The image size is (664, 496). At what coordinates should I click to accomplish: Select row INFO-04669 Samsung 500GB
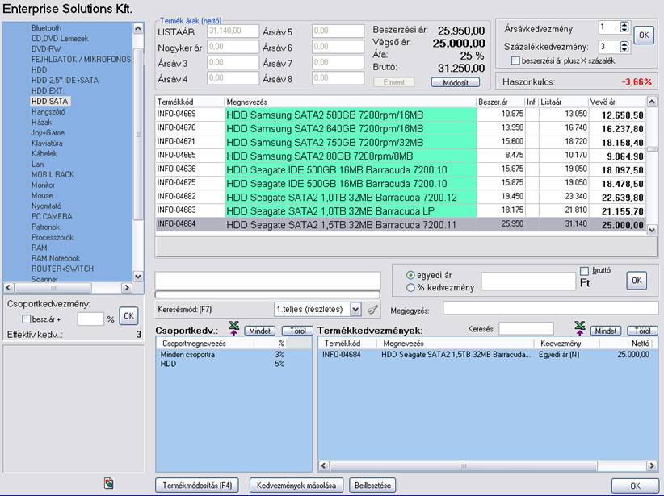[400, 115]
